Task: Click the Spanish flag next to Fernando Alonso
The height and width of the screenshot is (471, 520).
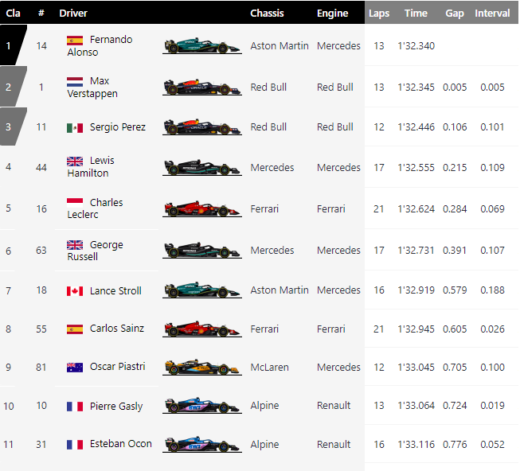Action: coord(75,40)
